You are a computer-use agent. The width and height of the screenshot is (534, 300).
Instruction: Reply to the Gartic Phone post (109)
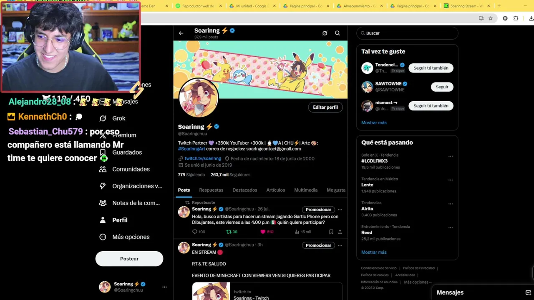[194, 232]
